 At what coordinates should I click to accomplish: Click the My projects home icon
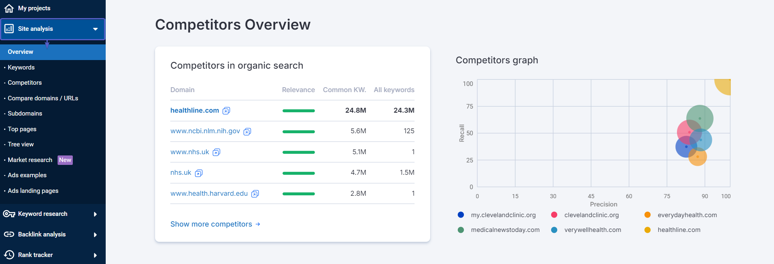[9, 8]
